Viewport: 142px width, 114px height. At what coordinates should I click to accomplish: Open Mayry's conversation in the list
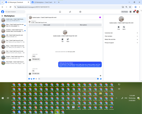[13, 47]
